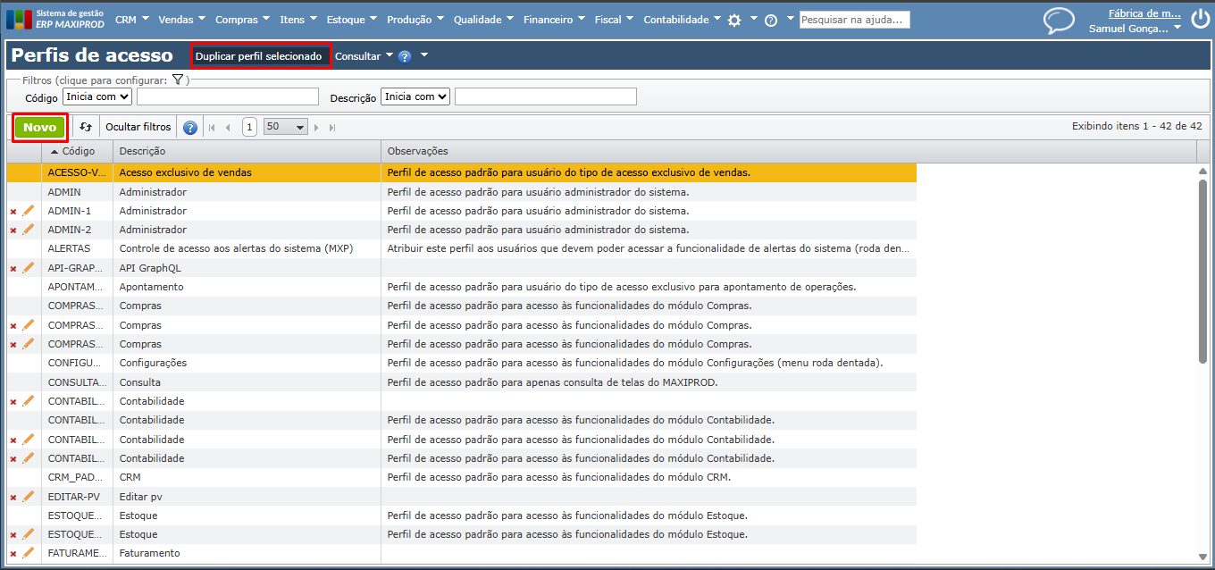The width and height of the screenshot is (1215, 570).
Task: Delete the Faturamento profile
Action: [x=13, y=554]
